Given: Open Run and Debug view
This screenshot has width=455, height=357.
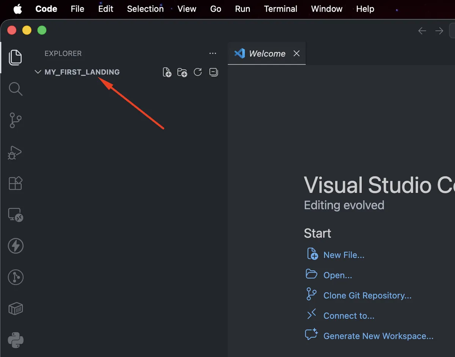Looking at the screenshot, I should coord(15,152).
